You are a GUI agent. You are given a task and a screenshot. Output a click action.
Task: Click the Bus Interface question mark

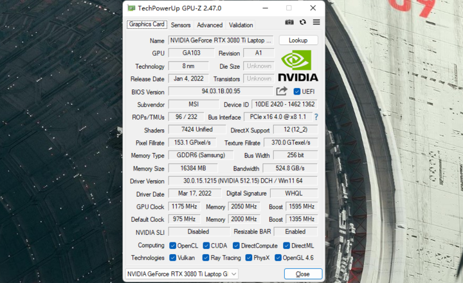(x=316, y=117)
